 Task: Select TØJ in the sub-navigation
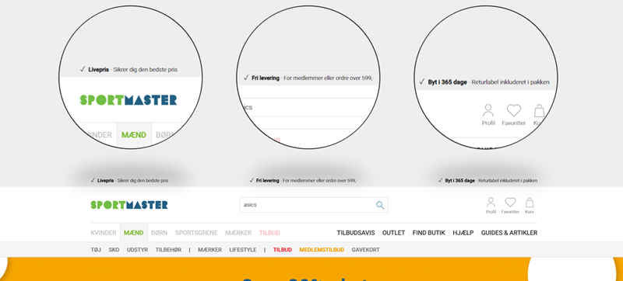click(x=96, y=250)
